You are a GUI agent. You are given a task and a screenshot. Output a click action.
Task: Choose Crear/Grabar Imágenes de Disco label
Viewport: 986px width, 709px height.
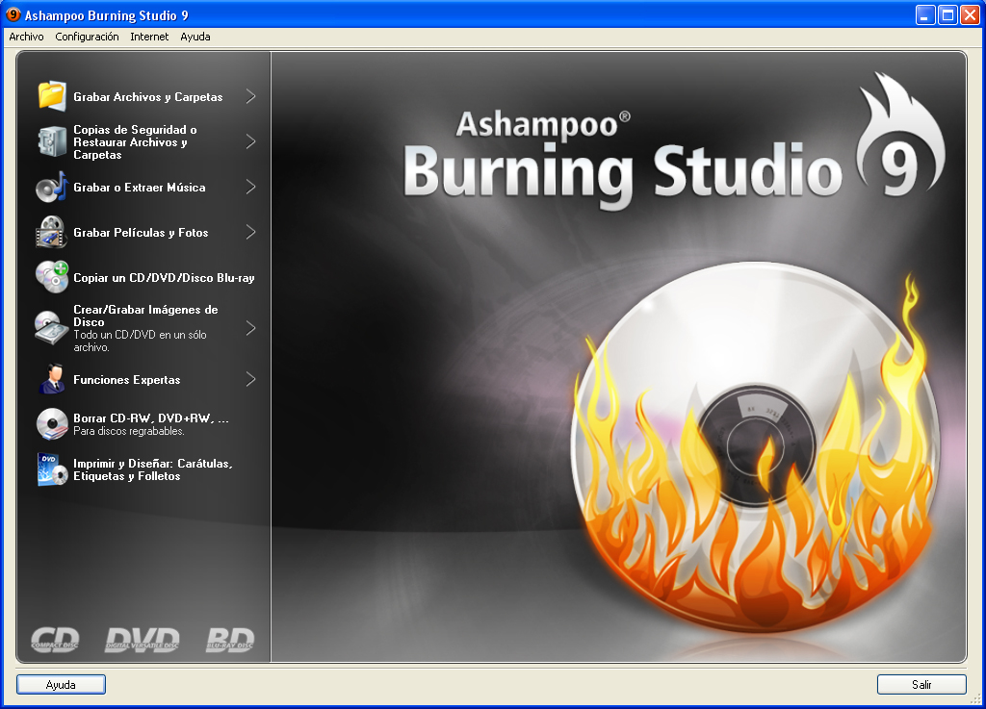pos(145,316)
